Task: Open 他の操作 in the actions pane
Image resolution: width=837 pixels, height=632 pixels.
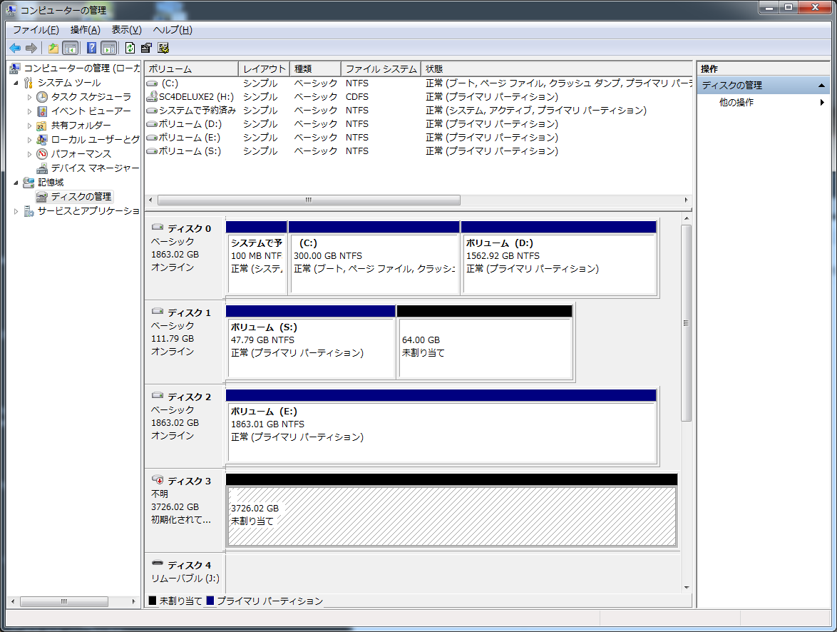Action: [x=736, y=103]
